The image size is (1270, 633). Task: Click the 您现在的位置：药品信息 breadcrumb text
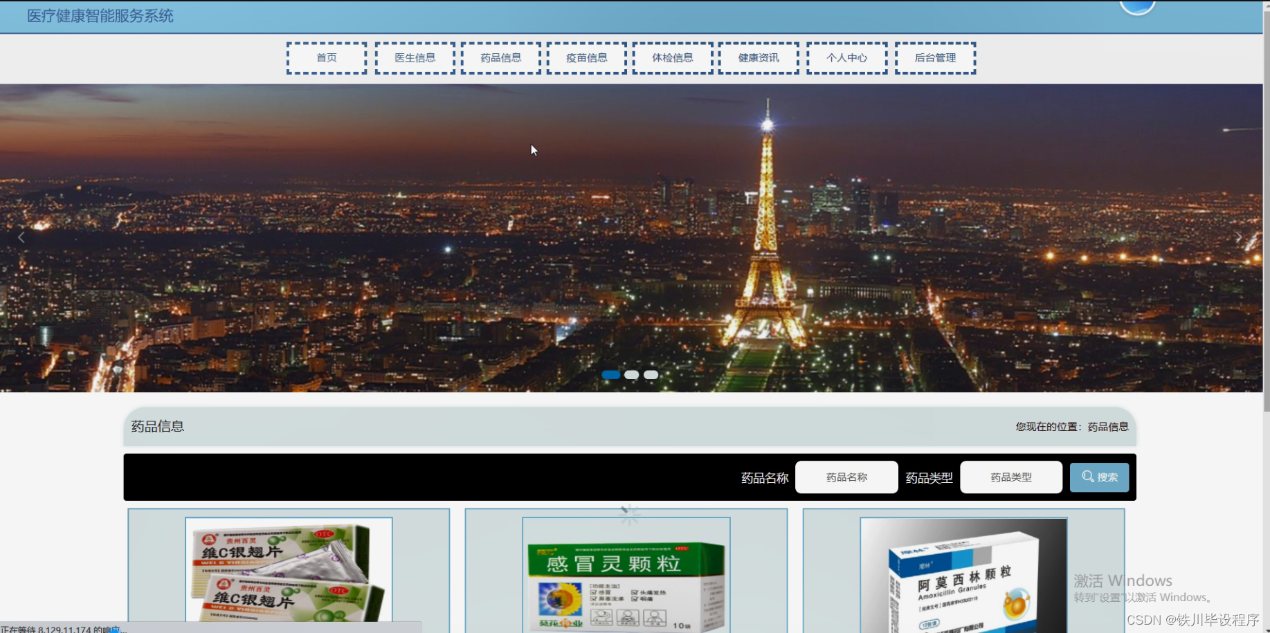[x=1072, y=427]
